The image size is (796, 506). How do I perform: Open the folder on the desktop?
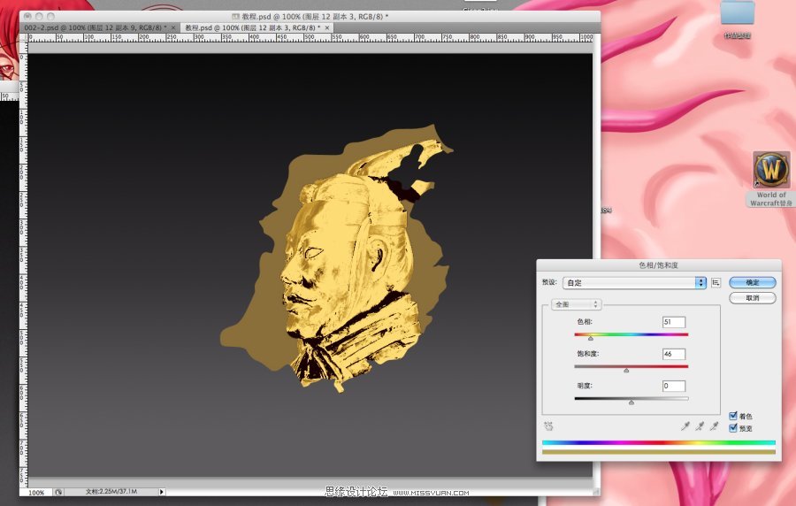click(x=738, y=19)
